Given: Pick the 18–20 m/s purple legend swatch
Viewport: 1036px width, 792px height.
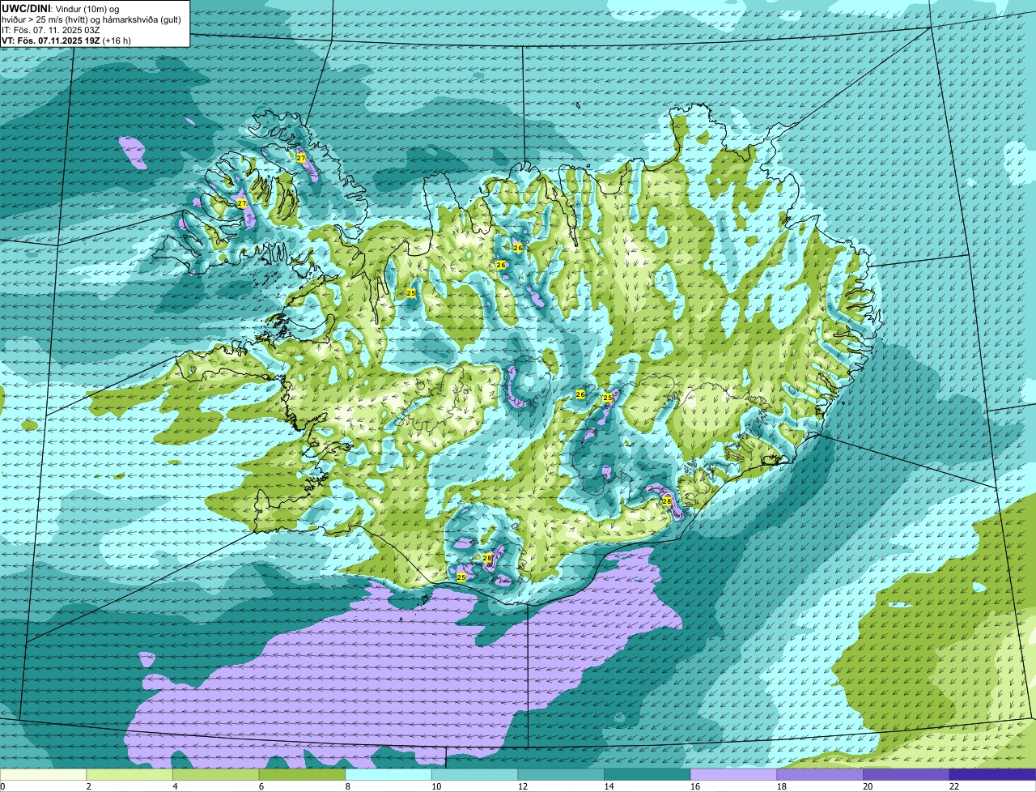Looking at the screenshot, I should point(820,774).
